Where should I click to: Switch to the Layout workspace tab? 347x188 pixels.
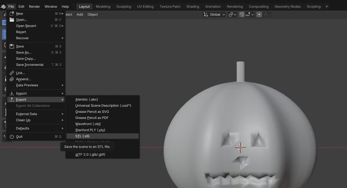click(84, 6)
